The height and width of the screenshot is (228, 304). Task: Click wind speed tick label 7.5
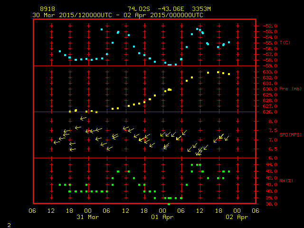pyautogui.click(x=273, y=131)
